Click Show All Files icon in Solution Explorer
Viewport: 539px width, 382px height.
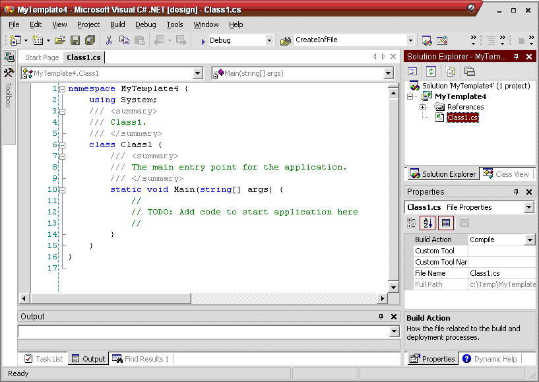pos(450,71)
